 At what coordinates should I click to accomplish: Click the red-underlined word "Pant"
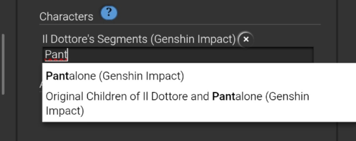pos(56,55)
